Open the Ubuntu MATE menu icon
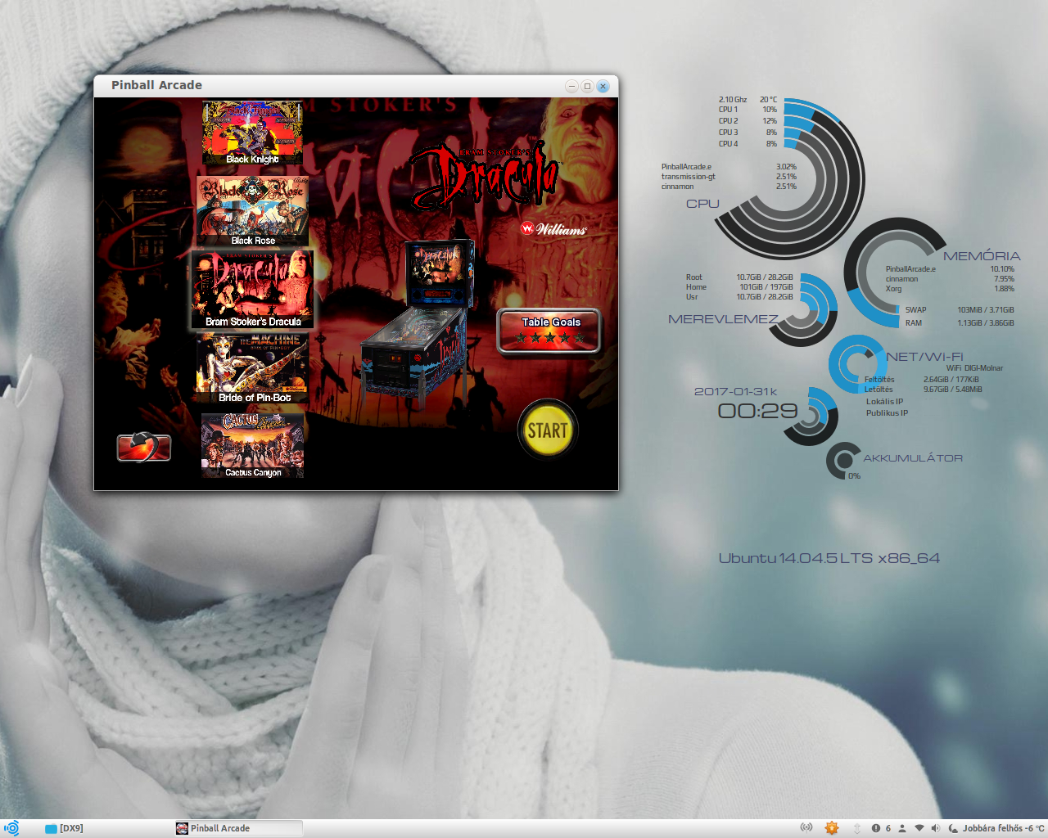Image resolution: width=1048 pixels, height=838 pixels. click(x=11, y=828)
